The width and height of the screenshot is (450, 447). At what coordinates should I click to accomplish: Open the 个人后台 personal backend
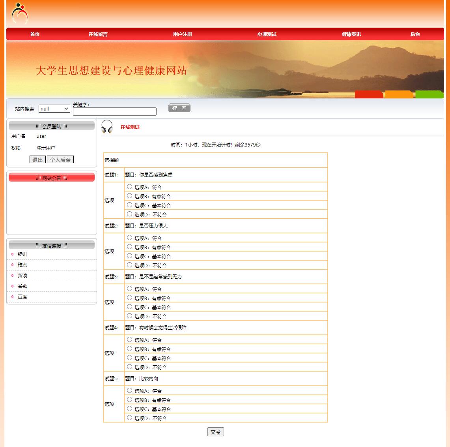(x=60, y=160)
